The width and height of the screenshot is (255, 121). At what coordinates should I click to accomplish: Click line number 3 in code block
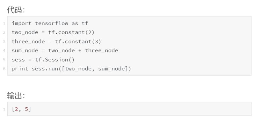[x=4, y=42]
